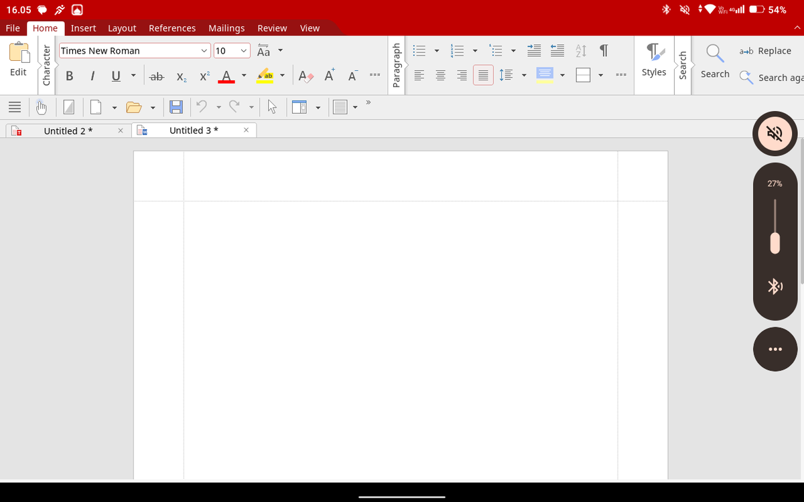Apply red font color
Image resolution: width=804 pixels, height=502 pixels.
[x=226, y=76]
